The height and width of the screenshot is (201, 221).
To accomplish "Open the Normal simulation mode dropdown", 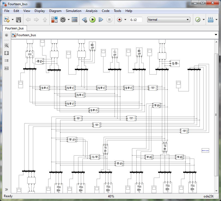I will pos(168,20).
